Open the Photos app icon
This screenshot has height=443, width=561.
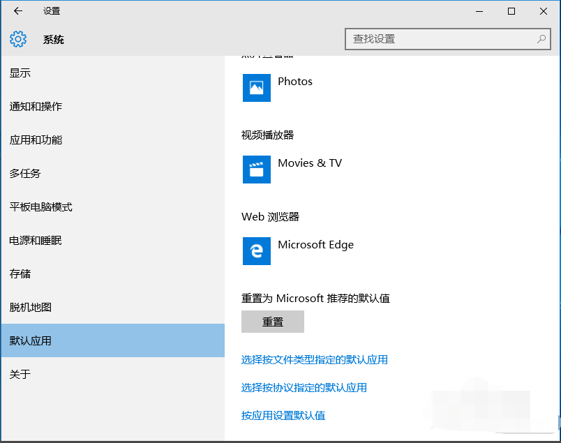256,88
